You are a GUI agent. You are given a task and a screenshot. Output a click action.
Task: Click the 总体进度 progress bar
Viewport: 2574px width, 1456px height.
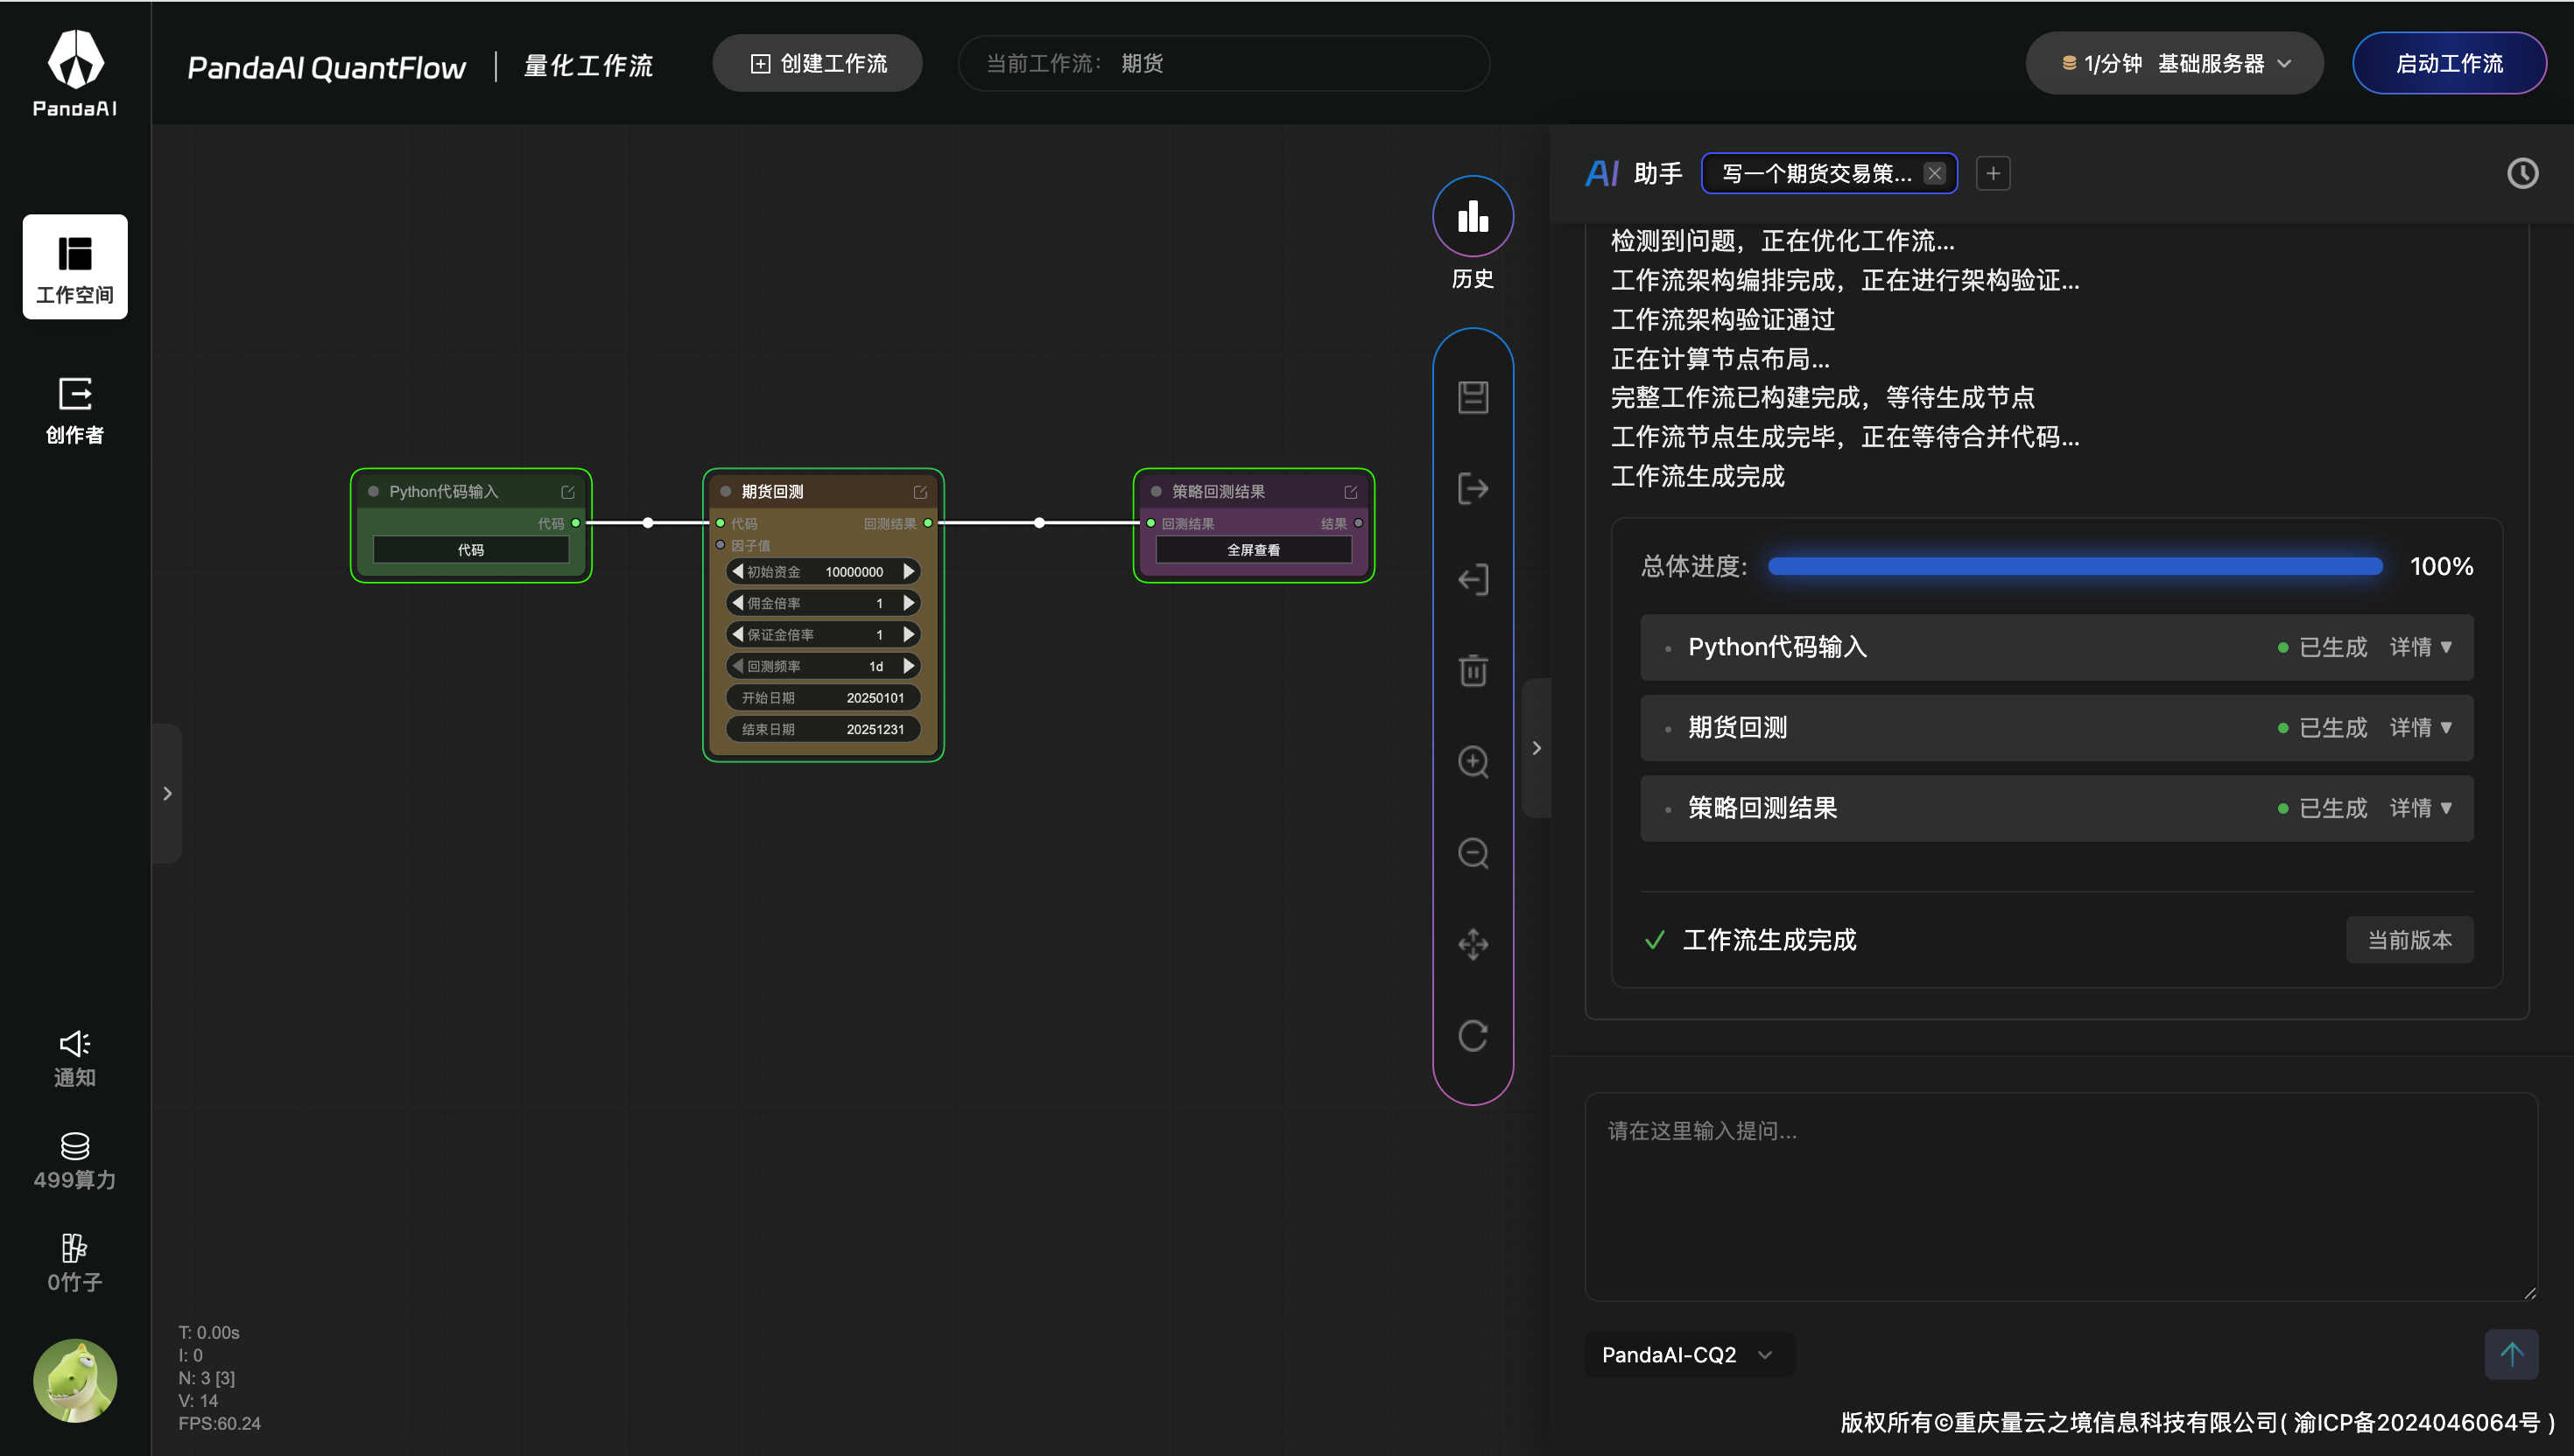[x=2075, y=566]
